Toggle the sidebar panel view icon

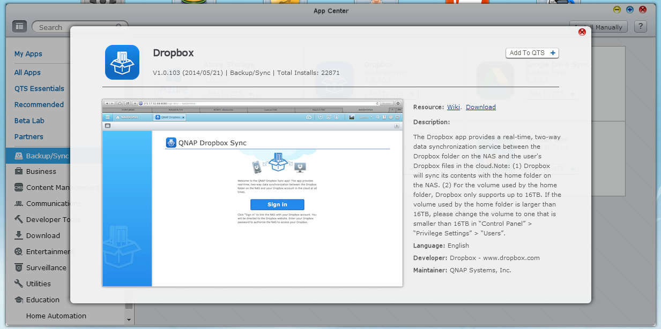pos(19,26)
